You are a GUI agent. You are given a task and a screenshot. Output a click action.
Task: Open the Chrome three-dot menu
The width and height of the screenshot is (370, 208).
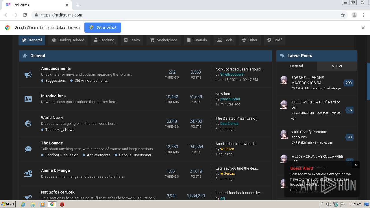364,15
